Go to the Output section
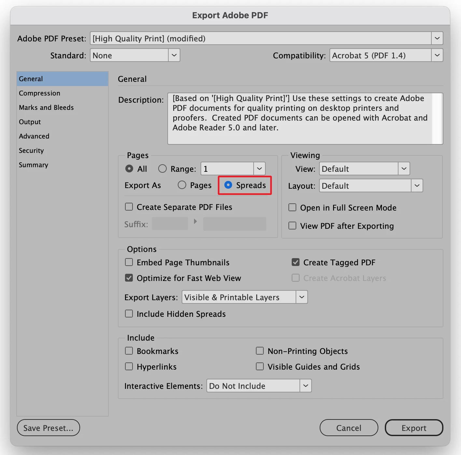 63,122
